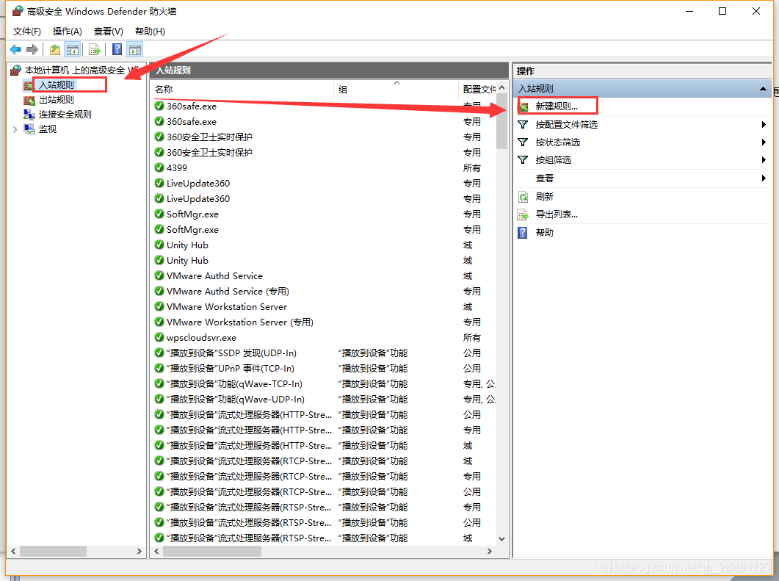Viewport: 779px width, 581px height.
Task: Click the export icon beside 导出列表
Action: point(523,214)
